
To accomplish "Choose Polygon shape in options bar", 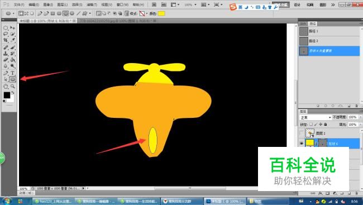I will point(72,13).
